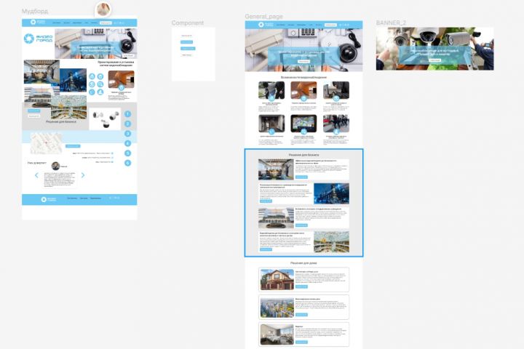Click the Решения для бизнеса text in moodboard

[x=61, y=121]
